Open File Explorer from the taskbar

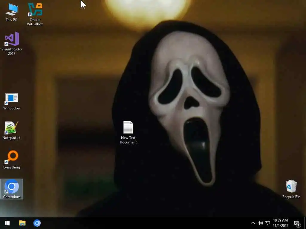click(x=22, y=223)
